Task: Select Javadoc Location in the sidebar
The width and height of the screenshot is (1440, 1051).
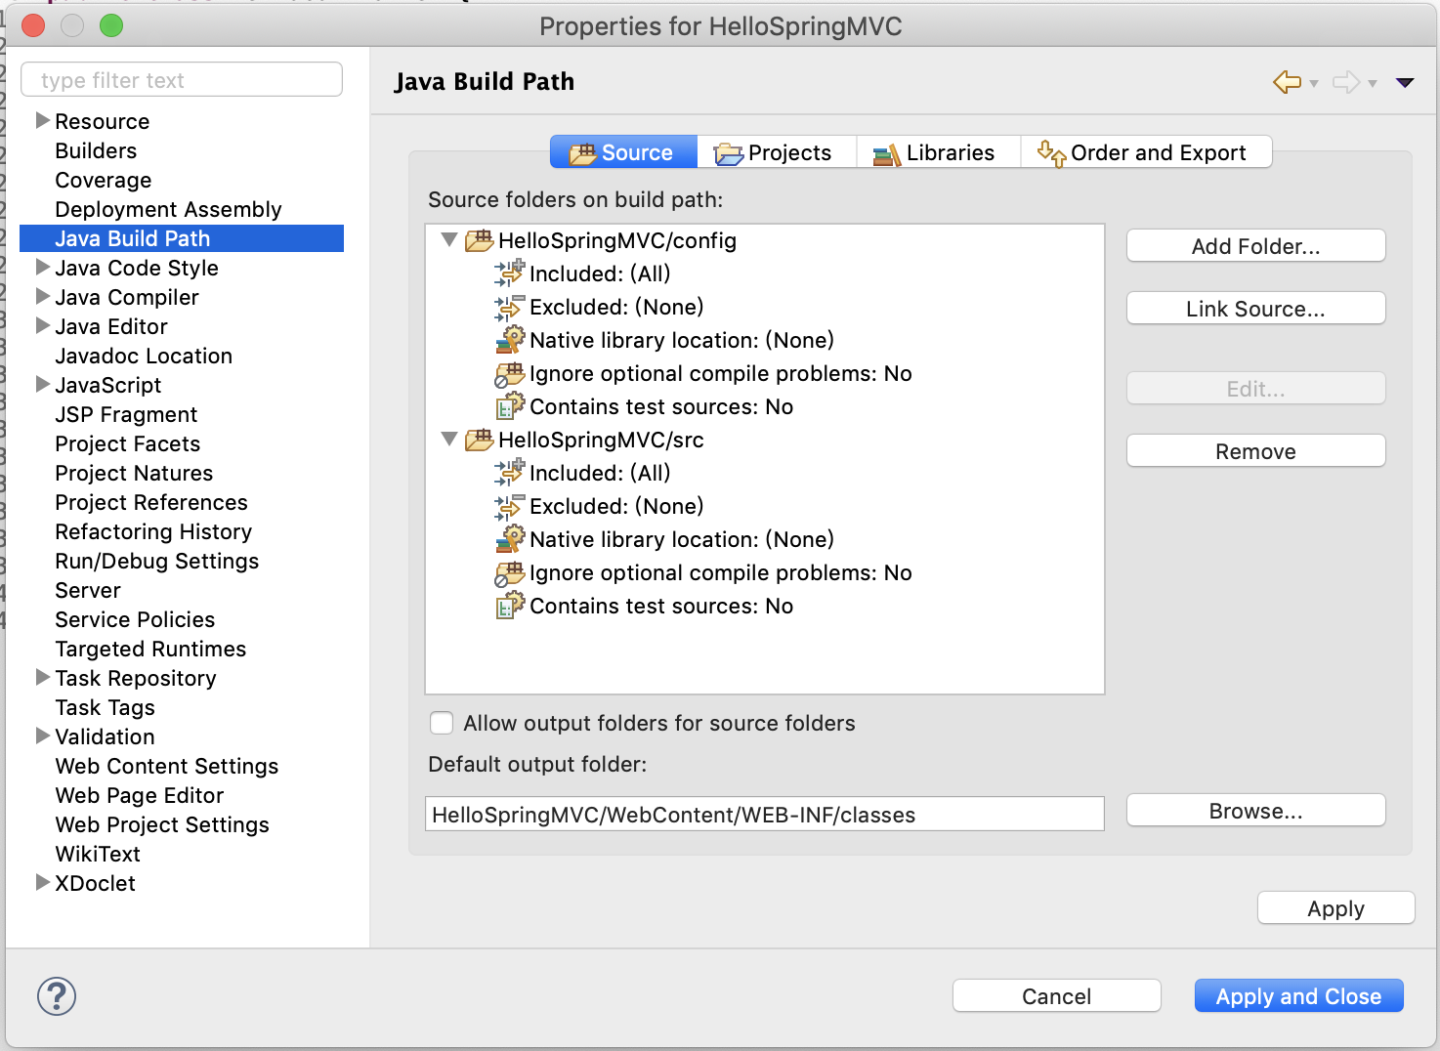Action: 144,356
